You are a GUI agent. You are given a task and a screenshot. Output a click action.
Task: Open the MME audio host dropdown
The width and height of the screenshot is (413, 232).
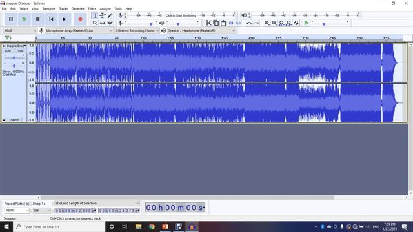20,30
